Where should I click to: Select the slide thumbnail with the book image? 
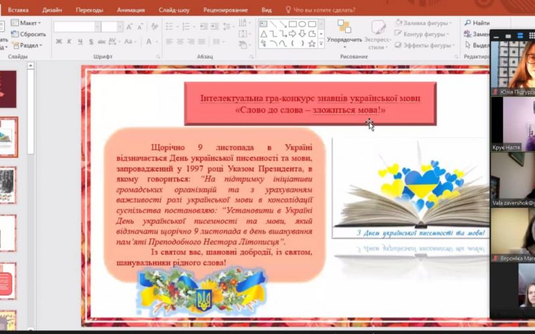tap(8, 136)
